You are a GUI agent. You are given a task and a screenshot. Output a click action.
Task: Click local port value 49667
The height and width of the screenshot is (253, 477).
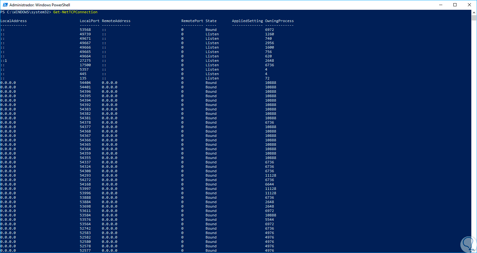pyautogui.click(x=85, y=43)
